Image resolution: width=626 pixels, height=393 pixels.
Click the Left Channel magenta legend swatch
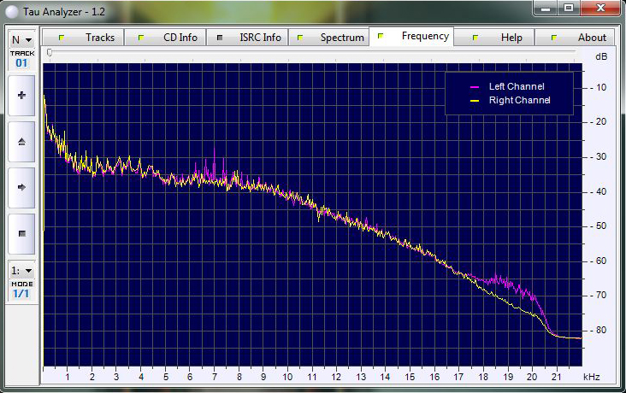tap(475, 86)
